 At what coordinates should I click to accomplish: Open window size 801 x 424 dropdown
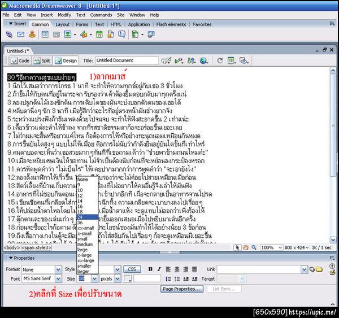coord(297,247)
